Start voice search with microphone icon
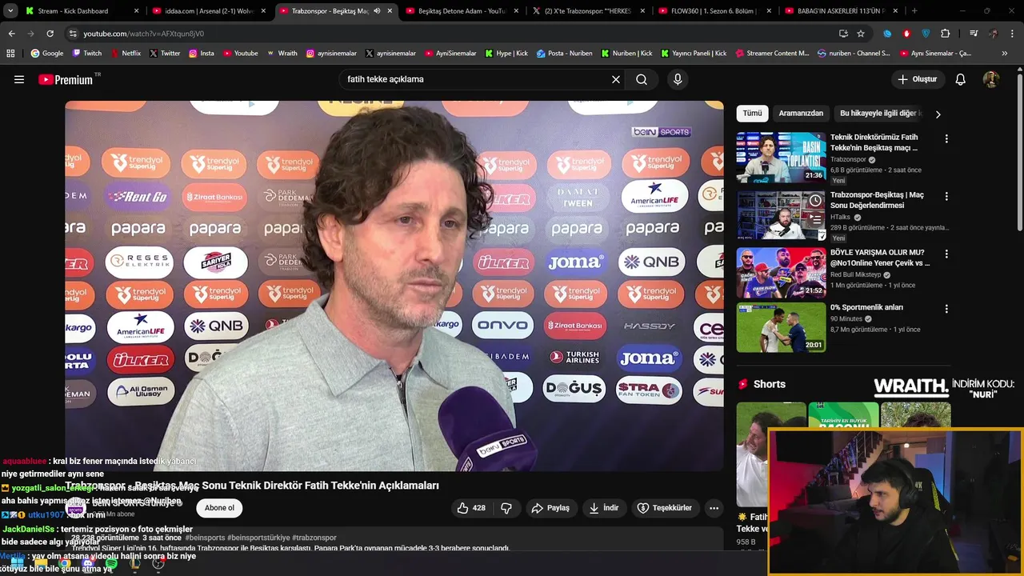Screen dimensions: 1024x576 tap(678, 79)
